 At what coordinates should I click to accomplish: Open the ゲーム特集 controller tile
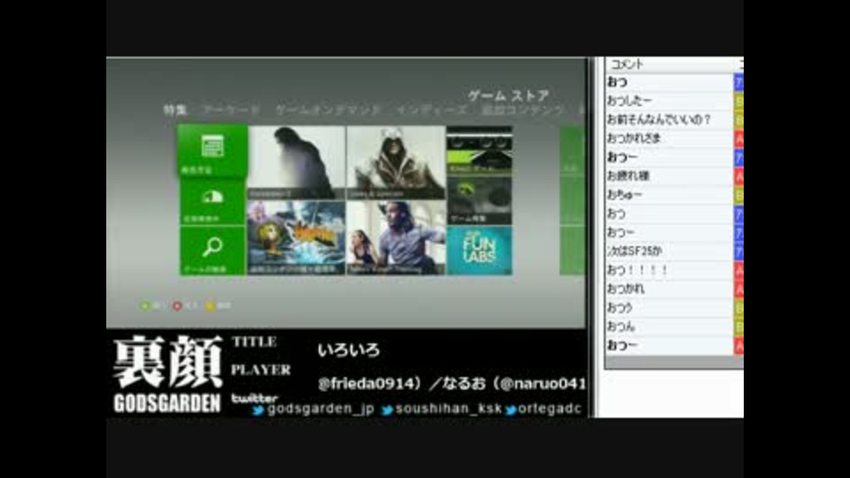point(479,200)
